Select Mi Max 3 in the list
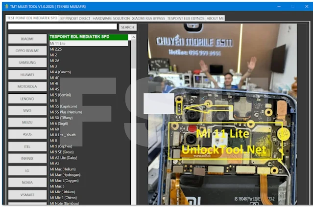 [x=57, y=186]
